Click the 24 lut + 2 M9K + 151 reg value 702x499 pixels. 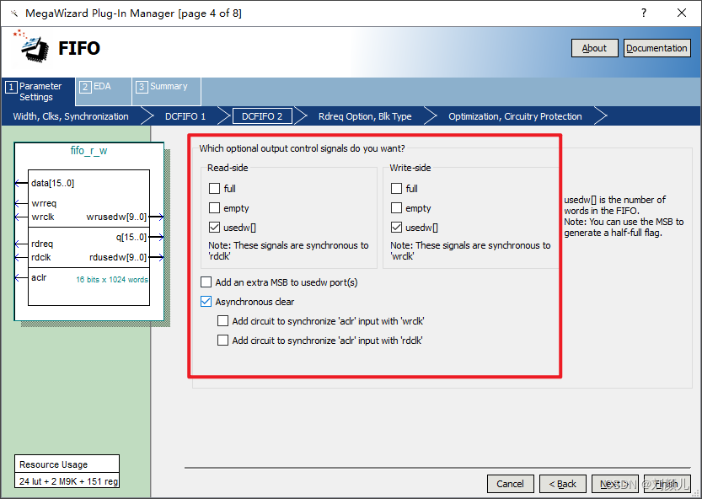click(68, 481)
